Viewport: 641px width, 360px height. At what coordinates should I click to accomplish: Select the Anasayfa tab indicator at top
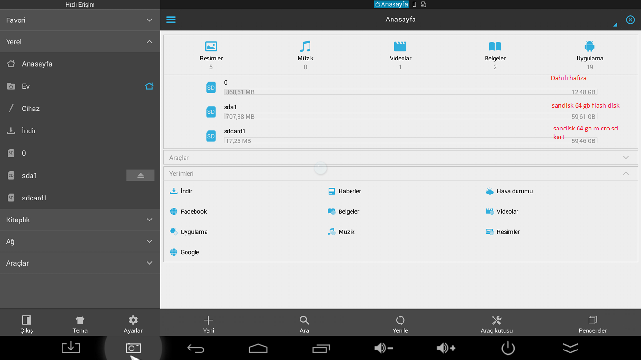(392, 4)
